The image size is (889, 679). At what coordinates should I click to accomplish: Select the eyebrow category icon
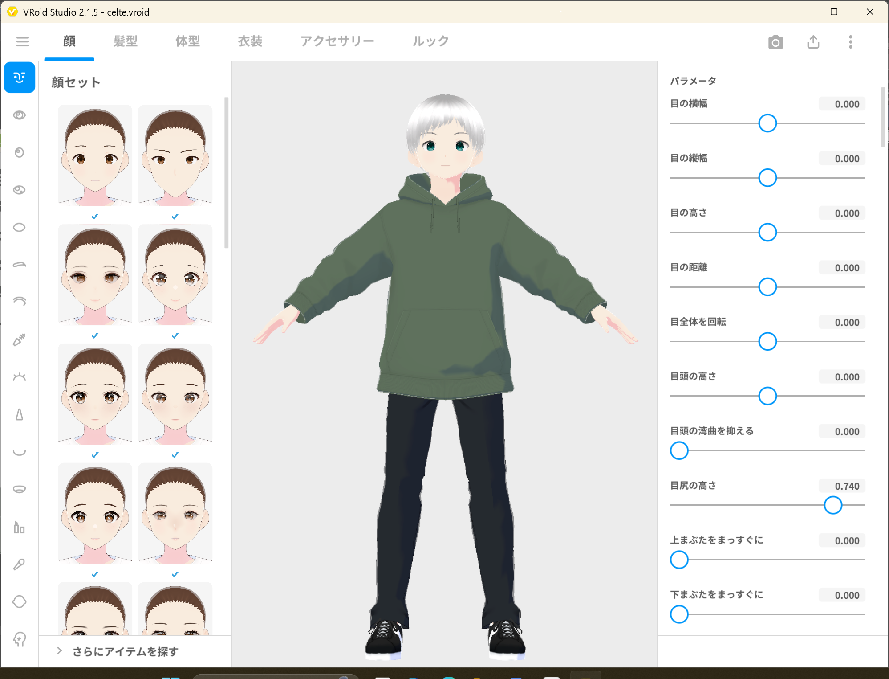(20, 265)
